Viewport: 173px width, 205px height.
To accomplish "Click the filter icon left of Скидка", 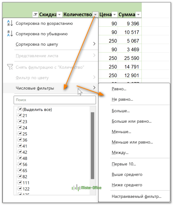I will pyautogui.click(x=35, y=14).
